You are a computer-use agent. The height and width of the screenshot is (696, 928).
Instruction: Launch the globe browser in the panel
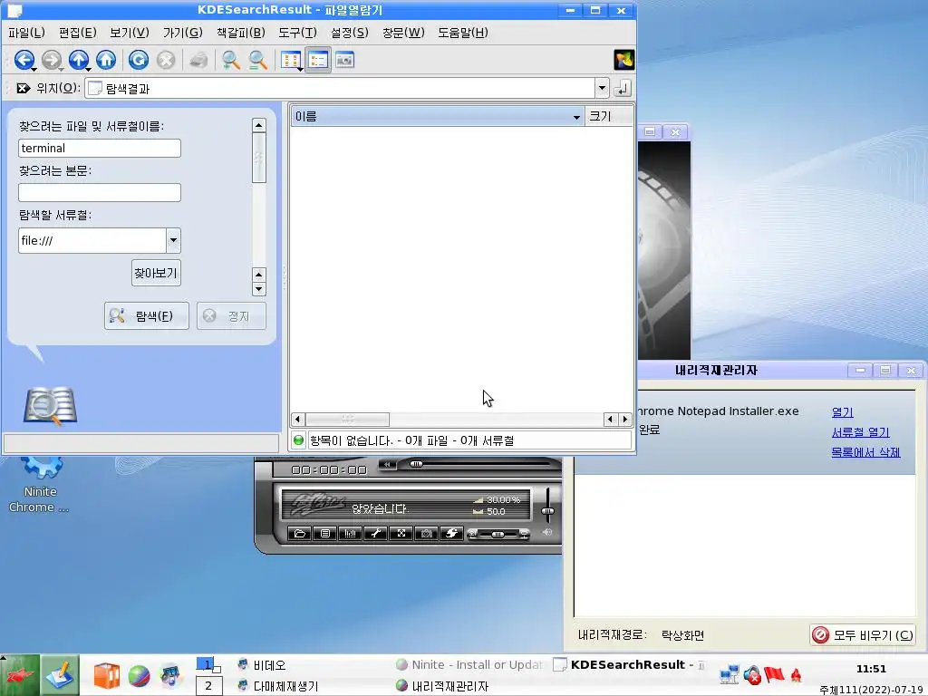click(139, 676)
